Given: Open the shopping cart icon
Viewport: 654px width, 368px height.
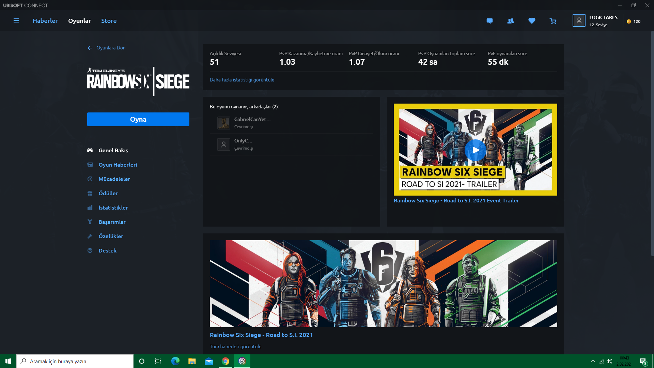Looking at the screenshot, I should (553, 21).
